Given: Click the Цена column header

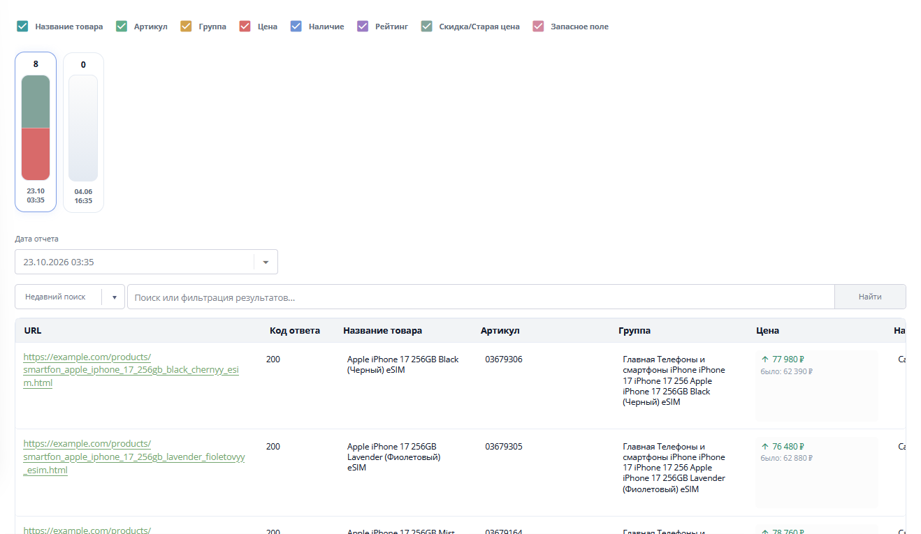Looking at the screenshot, I should click(767, 331).
